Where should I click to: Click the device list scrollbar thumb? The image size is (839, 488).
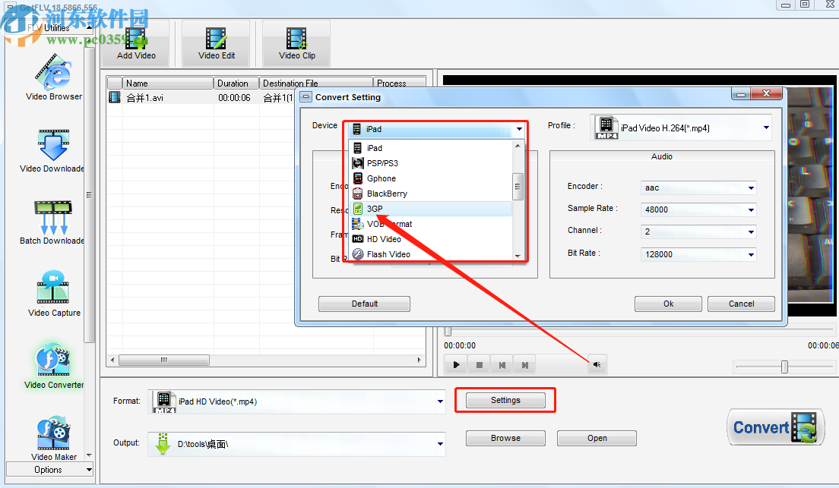point(518,187)
